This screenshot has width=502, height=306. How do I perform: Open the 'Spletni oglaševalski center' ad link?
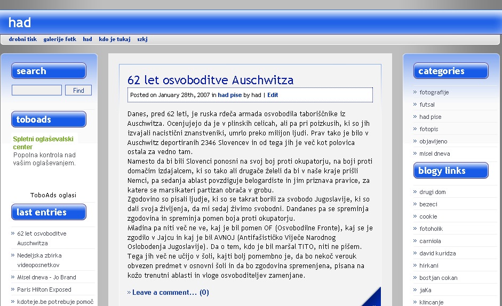click(x=43, y=143)
